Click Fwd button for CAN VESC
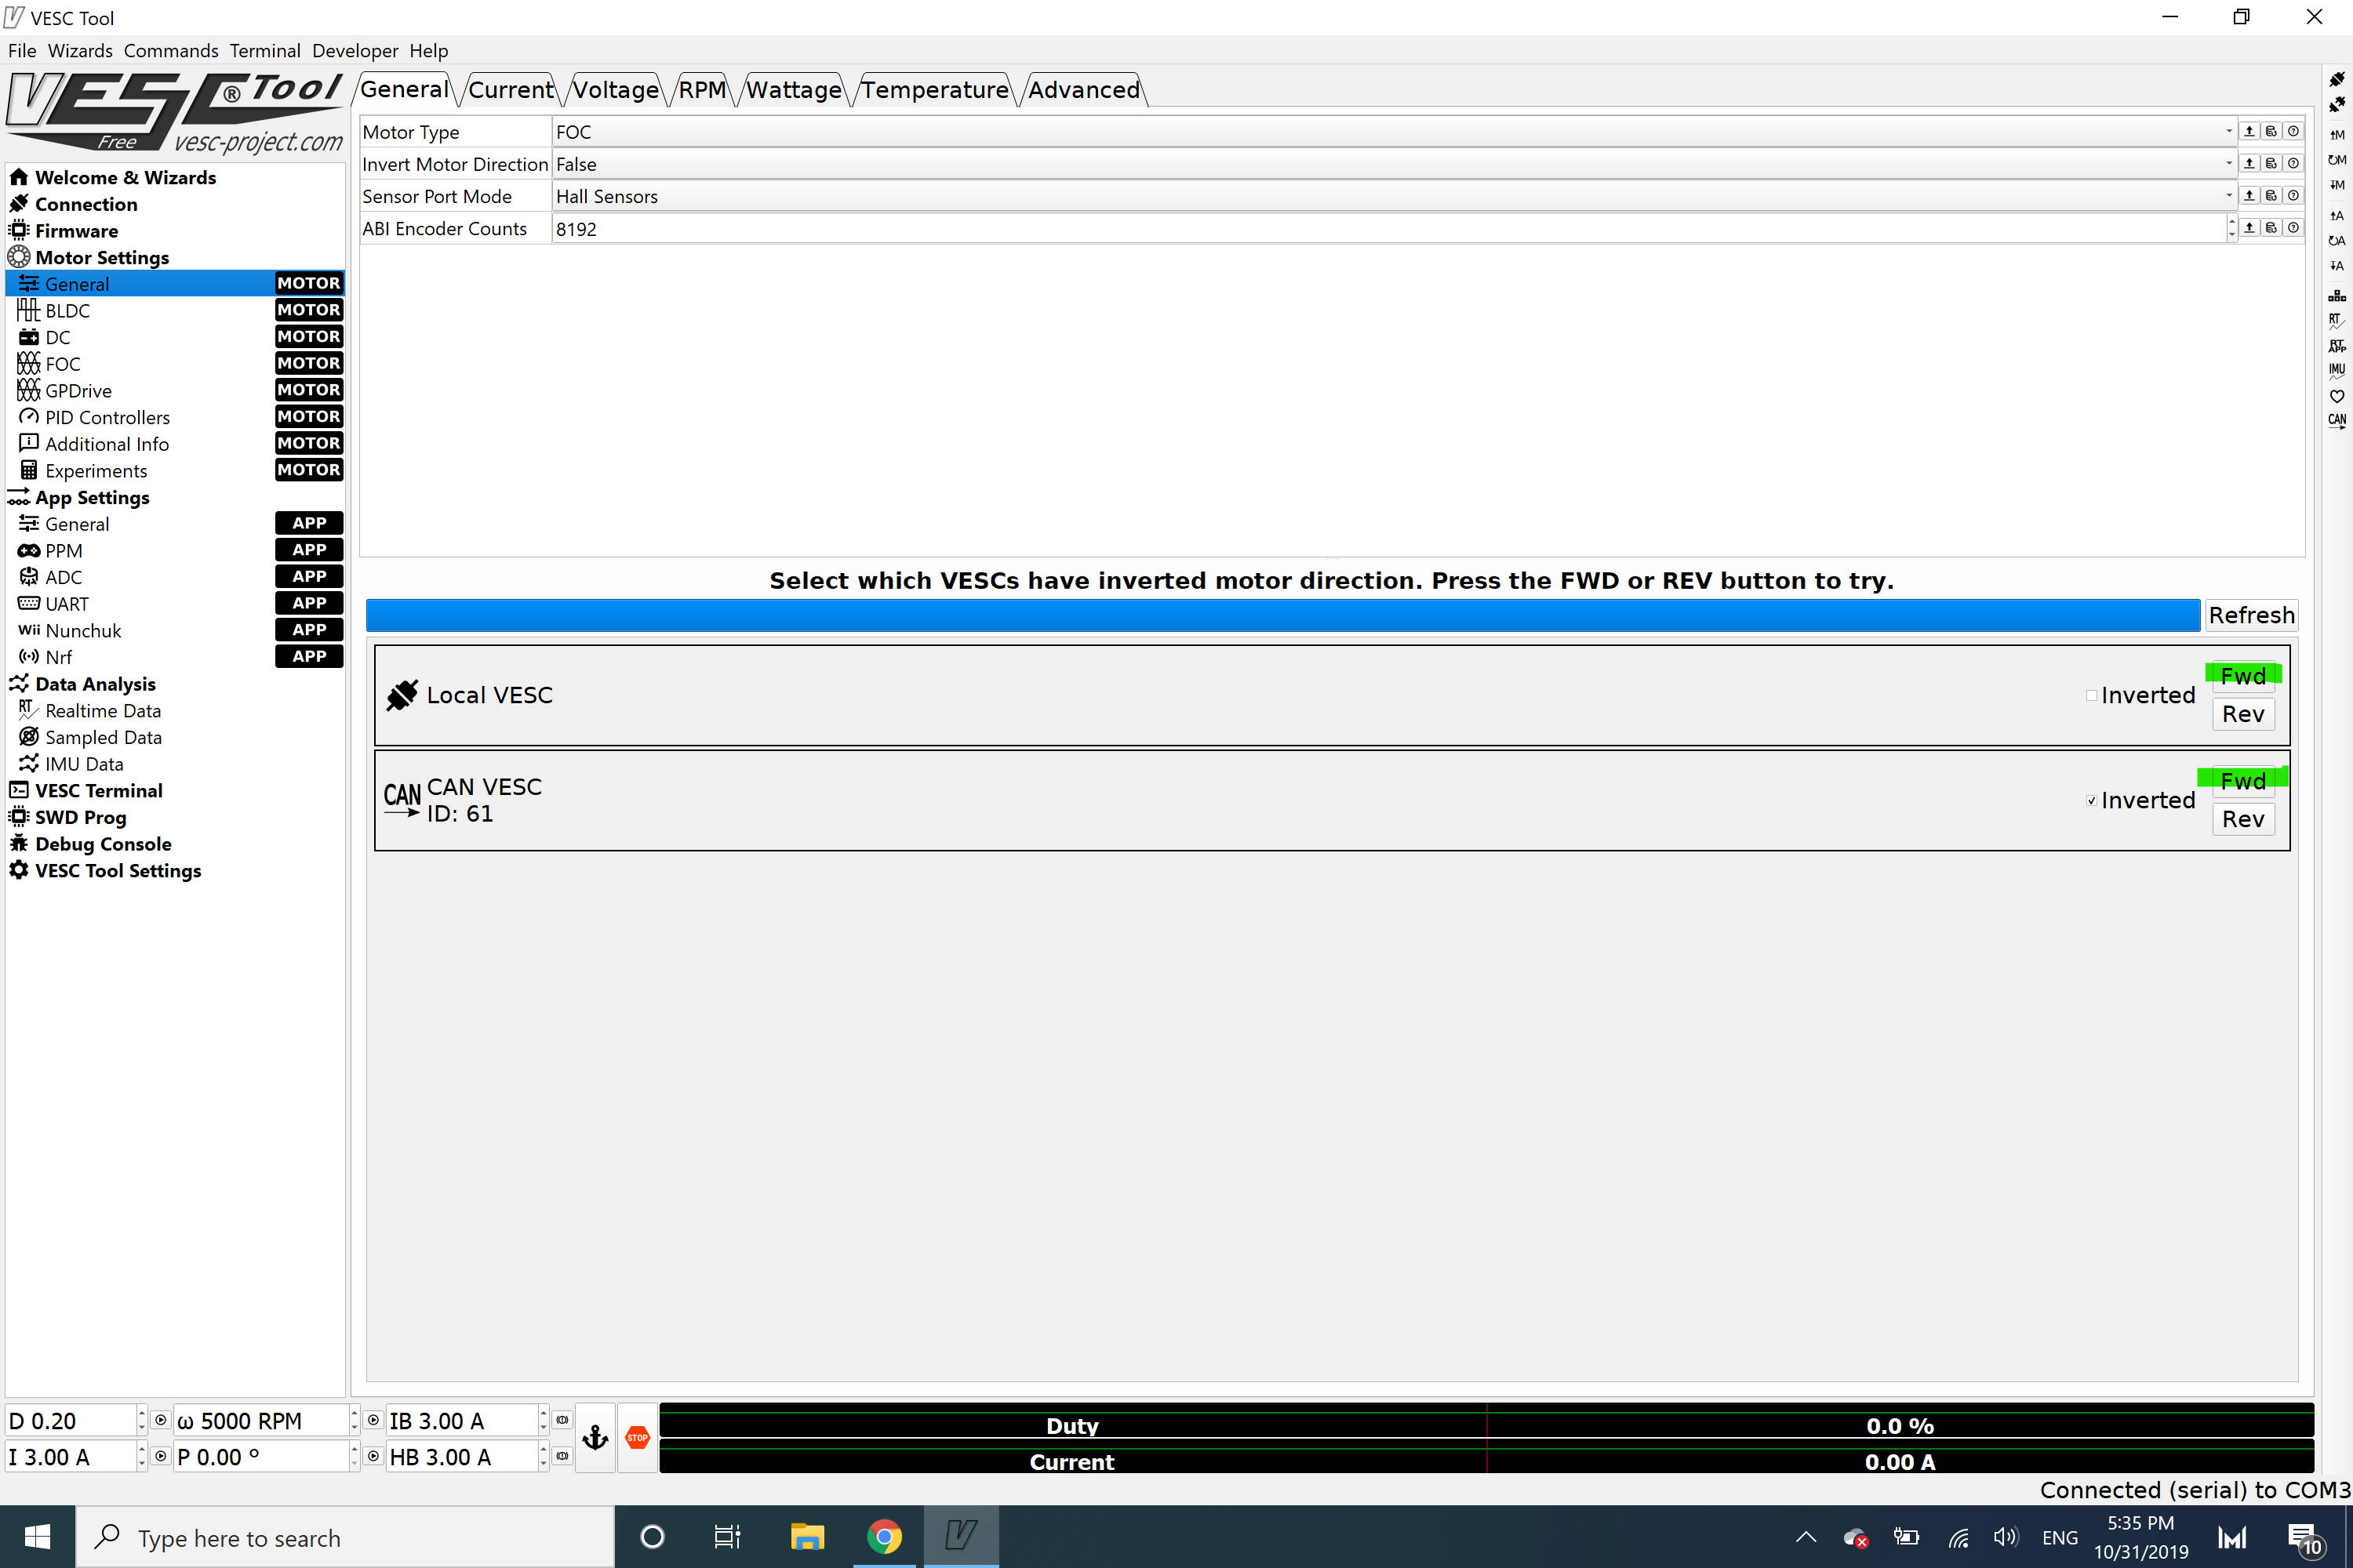Viewport: 2353px width, 1568px height. pos(2243,781)
